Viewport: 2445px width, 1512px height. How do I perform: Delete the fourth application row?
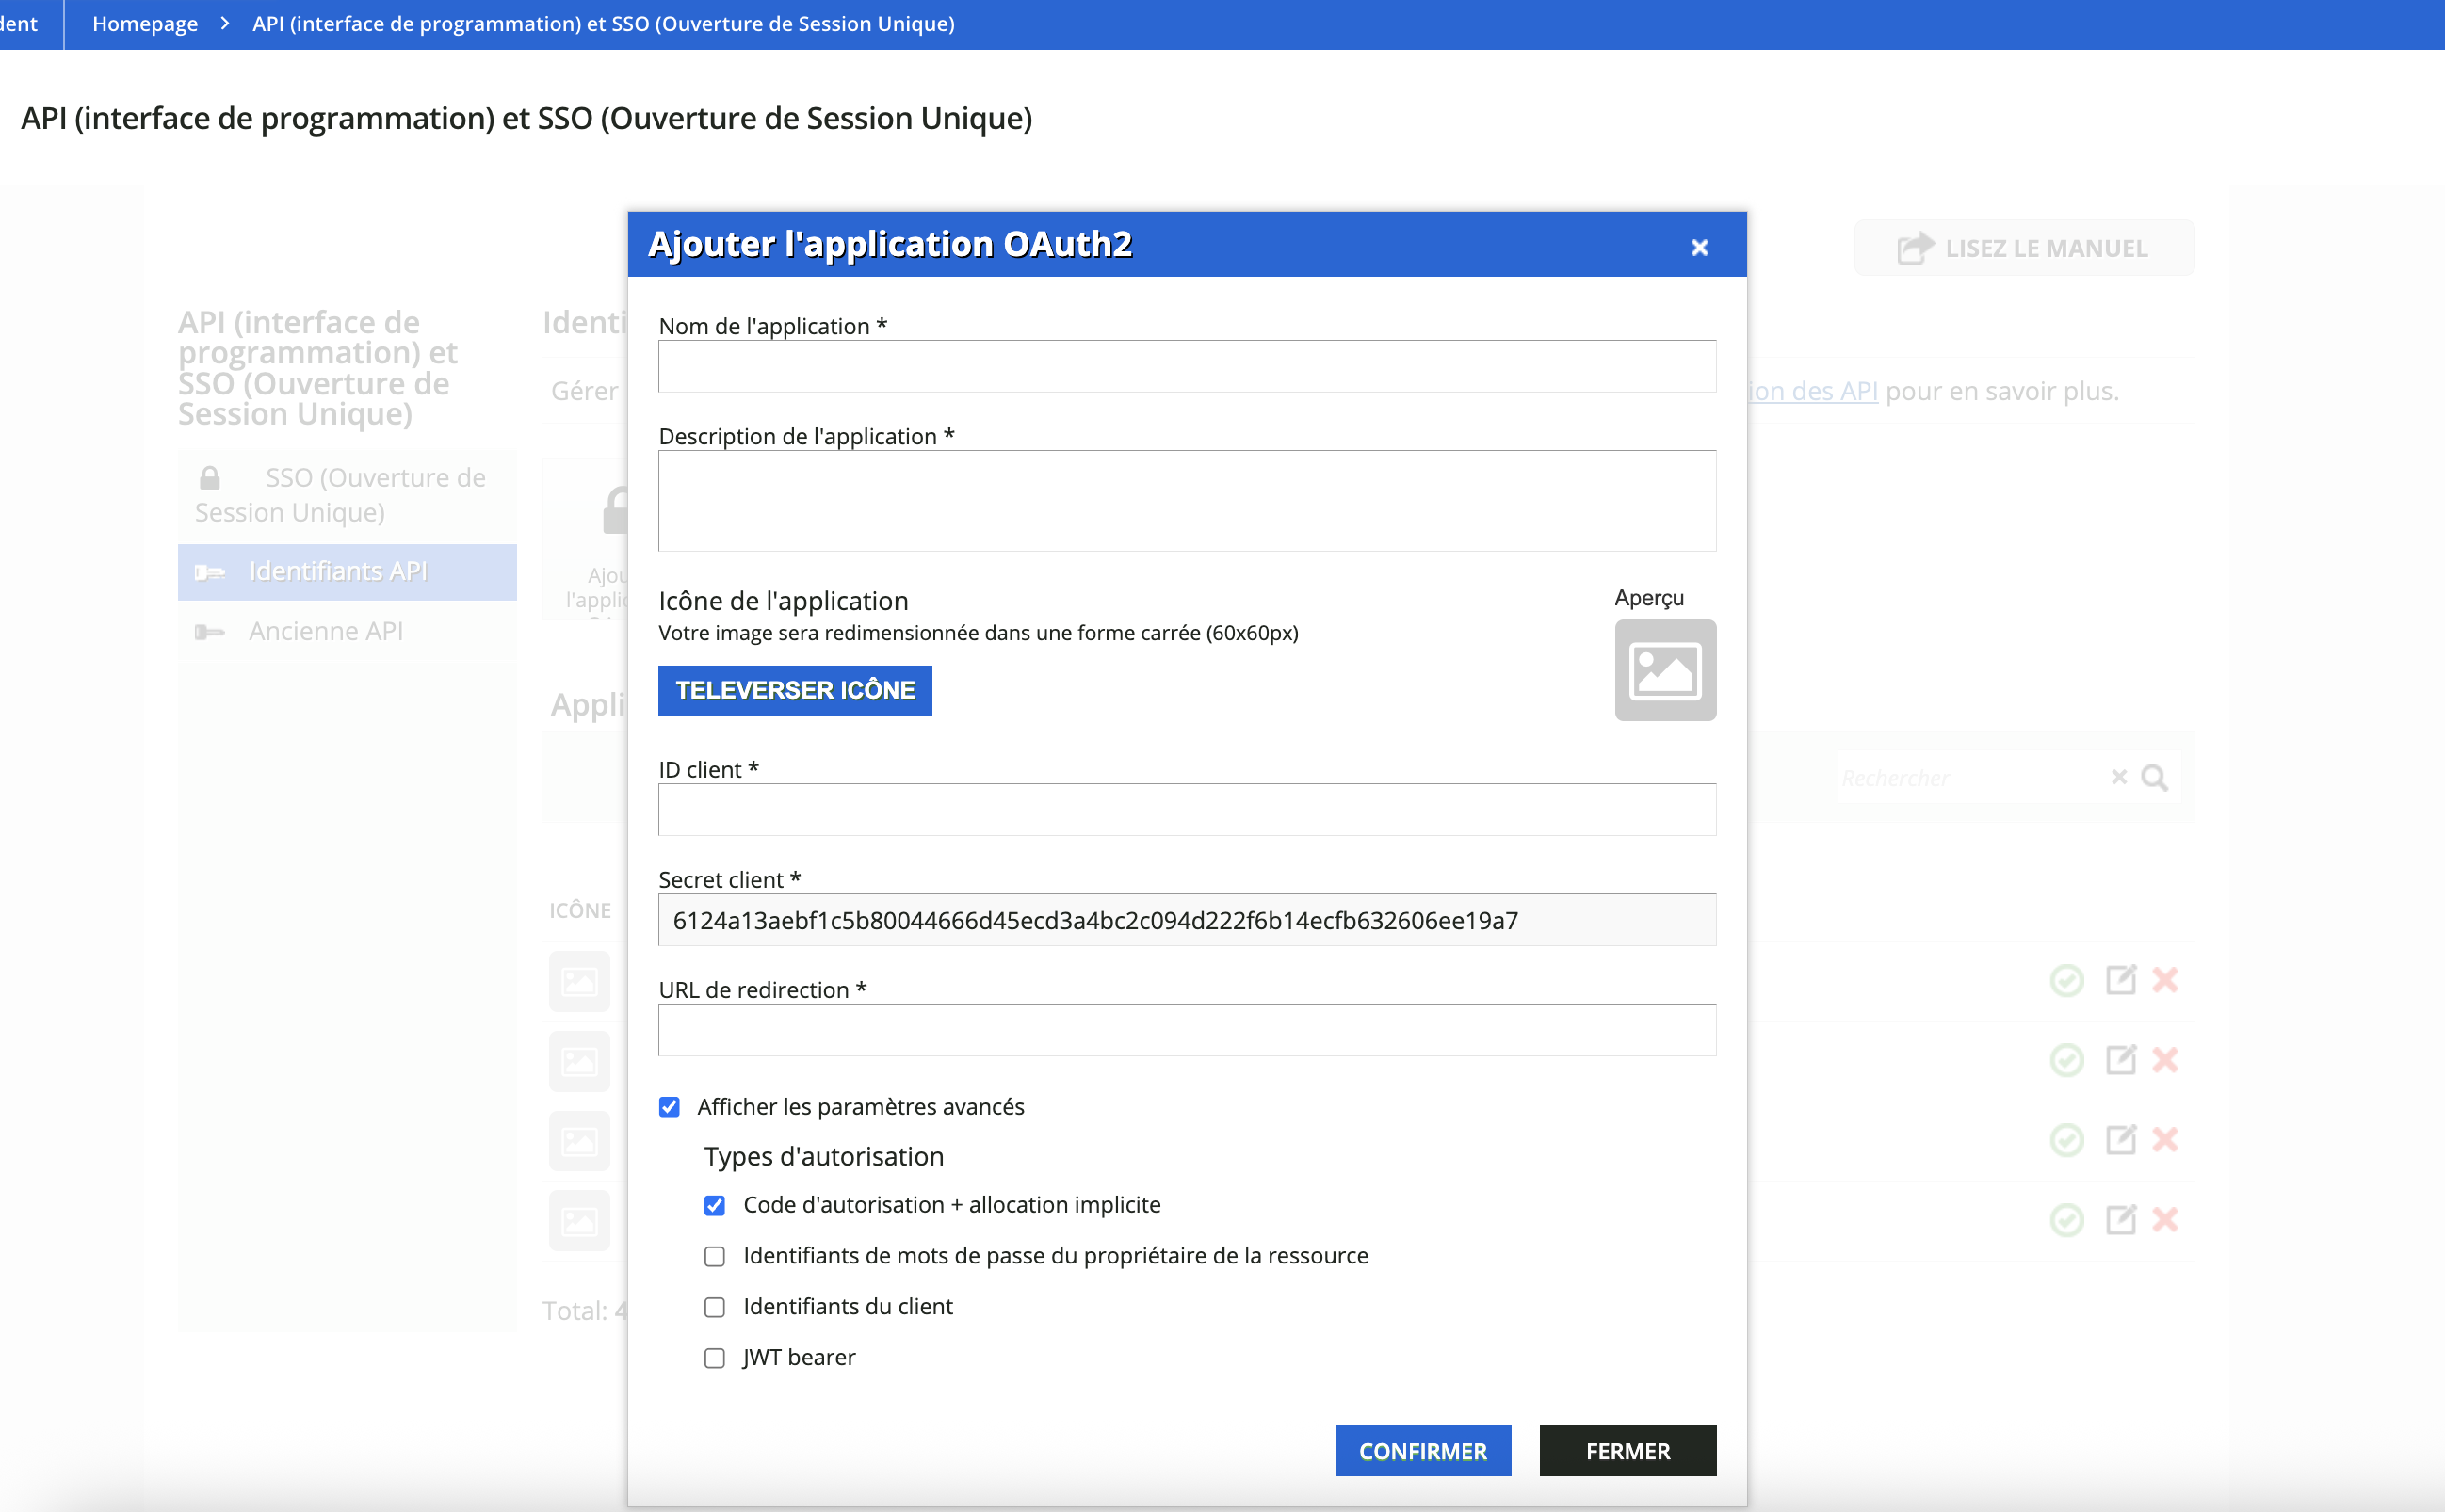[2165, 1220]
